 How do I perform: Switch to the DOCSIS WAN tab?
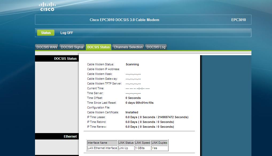click(x=47, y=47)
